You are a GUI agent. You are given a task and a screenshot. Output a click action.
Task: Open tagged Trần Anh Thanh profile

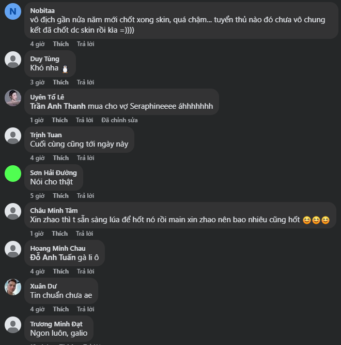pyautogui.click(x=58, y=106)
